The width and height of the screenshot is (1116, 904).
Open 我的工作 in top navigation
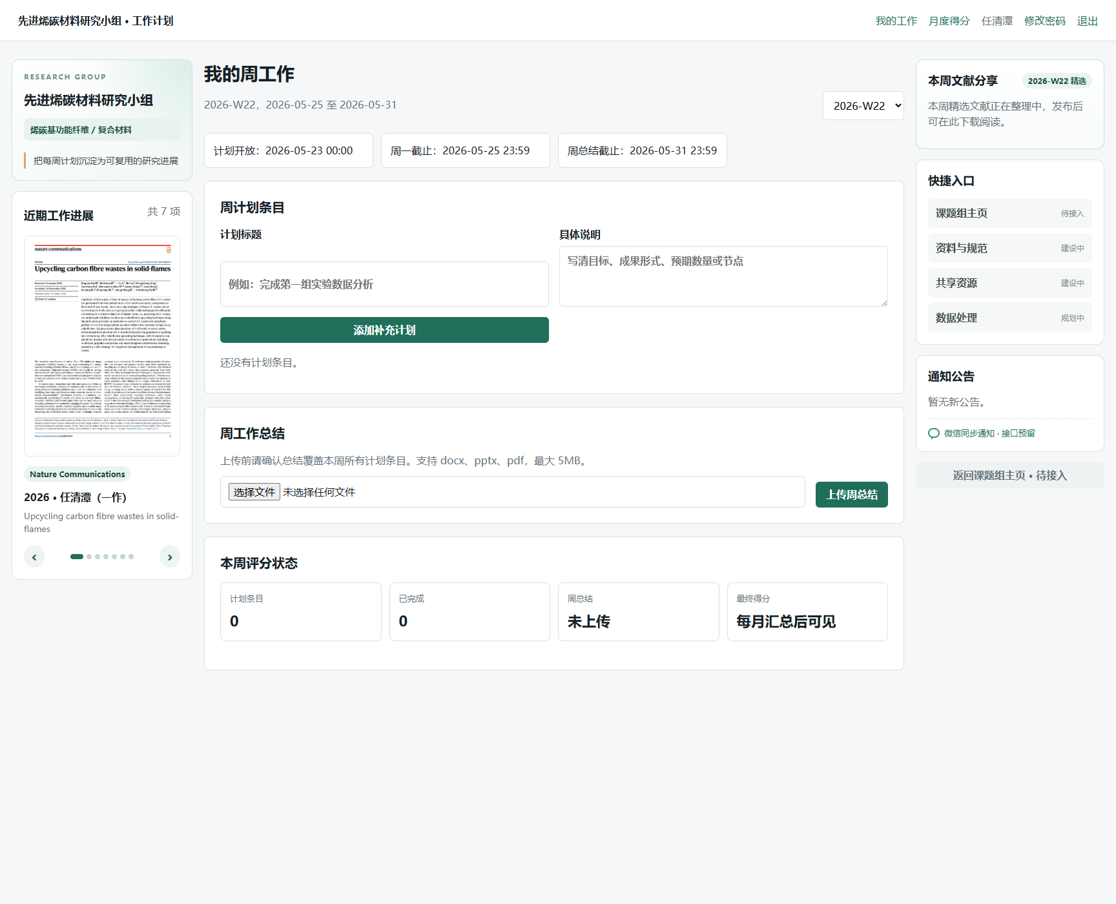(896, 21)
